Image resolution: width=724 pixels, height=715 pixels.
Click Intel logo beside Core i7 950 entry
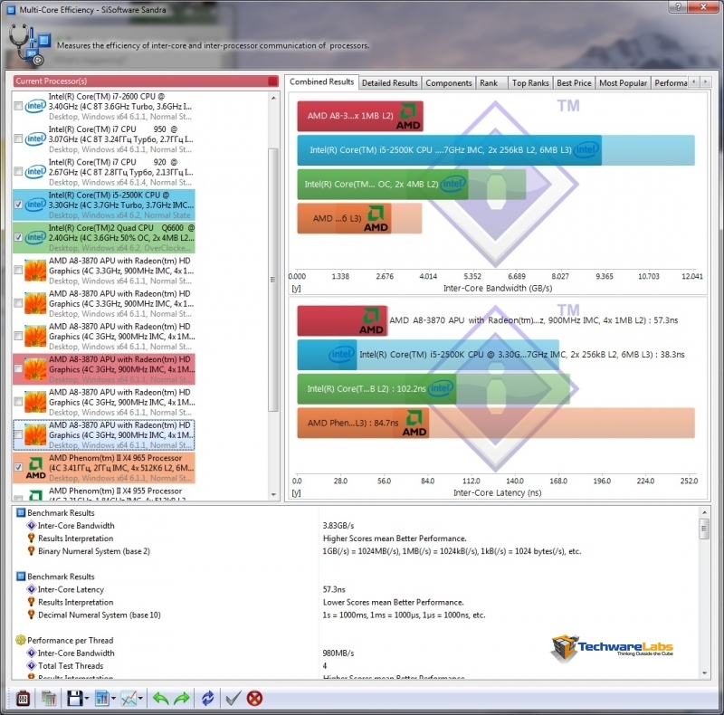[35, 138]
